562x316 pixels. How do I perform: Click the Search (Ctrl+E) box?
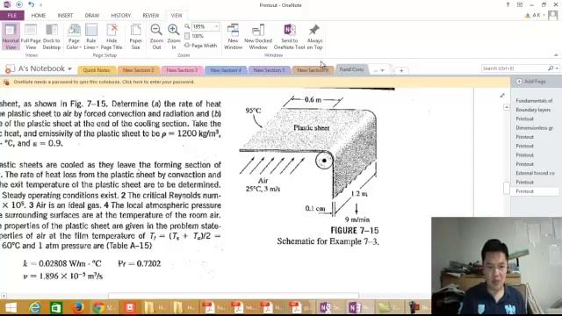coord(515,68)
